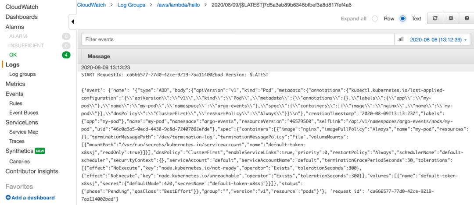Image resolution: width=474 pixels, height=205 pixels.
Task: Open Metrics in the sidebar
Action: pos(15,84)
